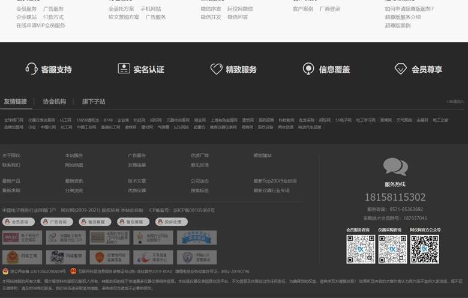Click the 阿仪网官方公众号 QR code
Image resolution: width=468 pixels, height=298 pixels.
click(x=425, y=249)
